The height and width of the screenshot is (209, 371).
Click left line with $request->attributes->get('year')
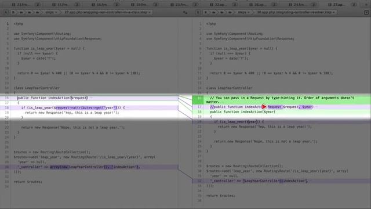coord(73,107)
